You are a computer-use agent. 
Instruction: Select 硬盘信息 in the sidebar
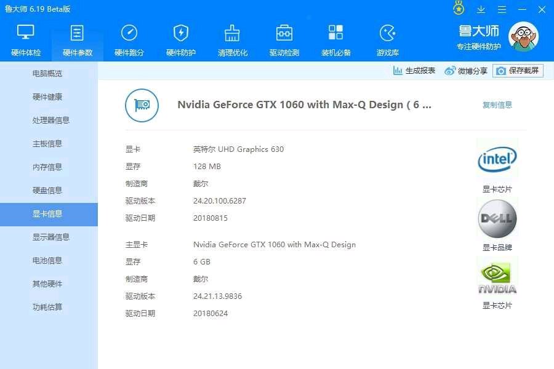pyautogui.click(x=49, y=190)
